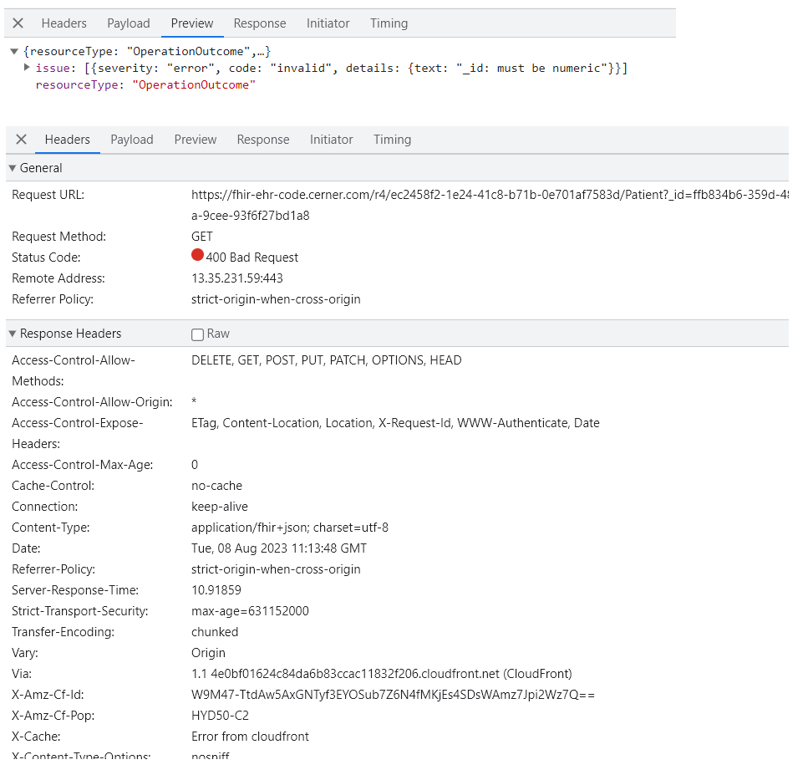
Task: Close the Preview details panel with the X
Action: coord(18,23)
